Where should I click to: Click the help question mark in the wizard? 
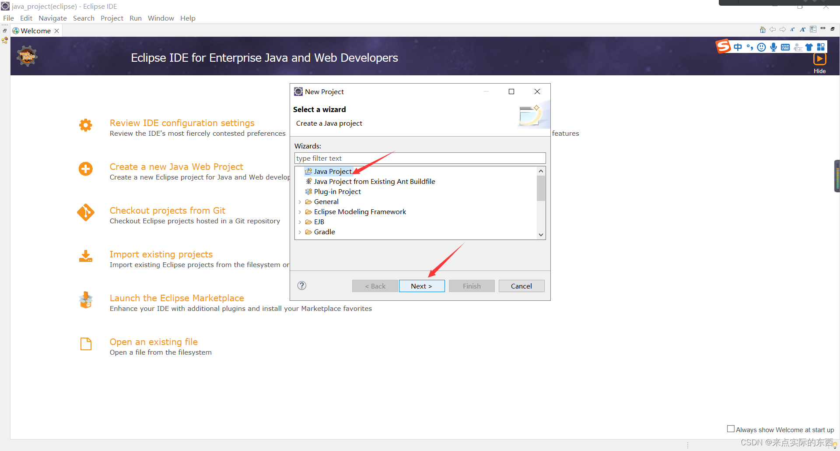(301, 285)
